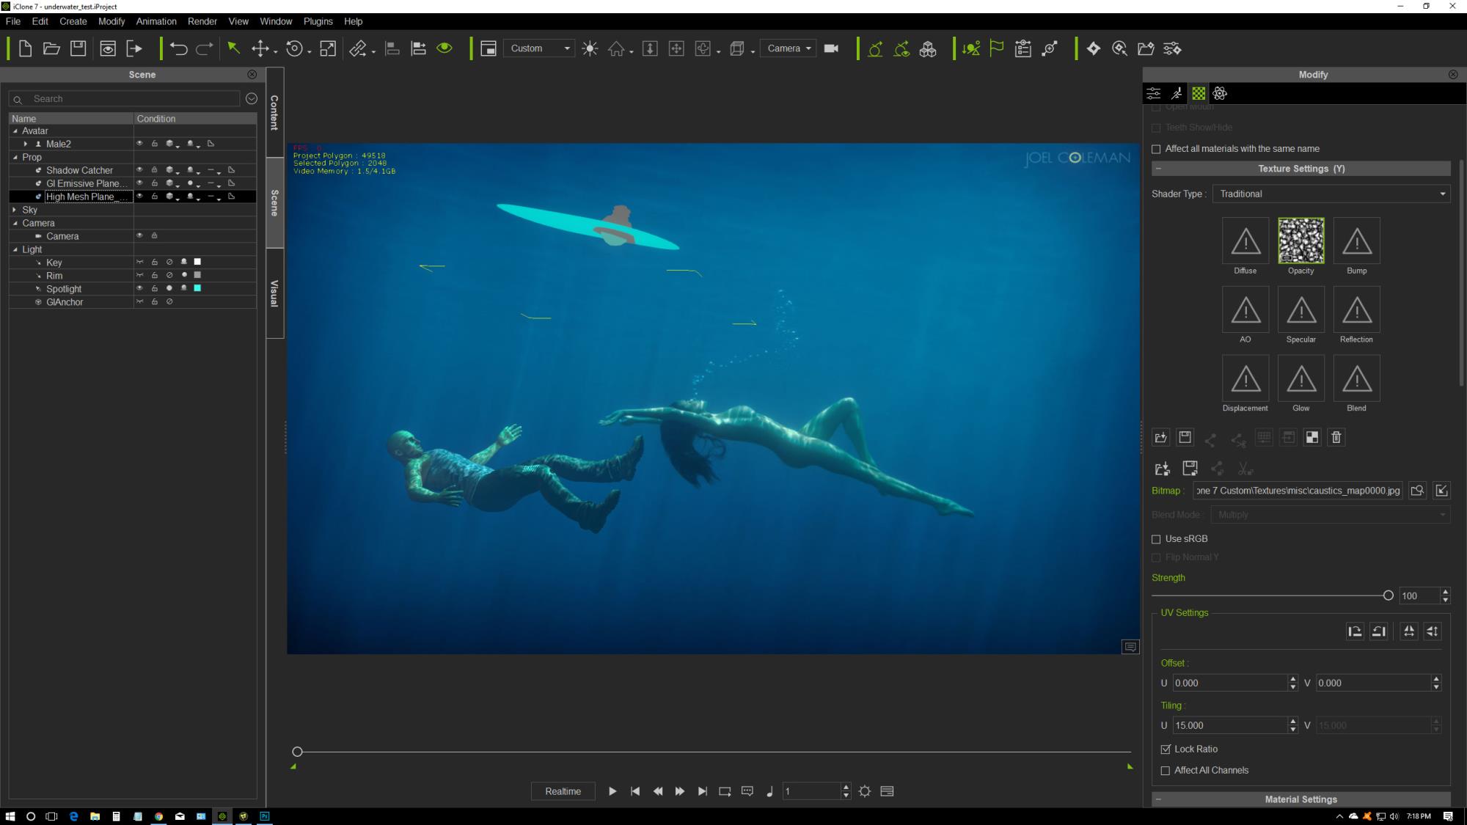Open the Camera selection dropdown
Viewport: 1467px width, 825px height.
pos(789,48)
